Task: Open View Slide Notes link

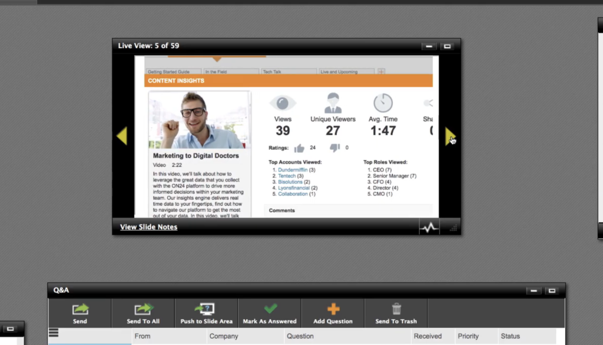Action: pos(148,227)
